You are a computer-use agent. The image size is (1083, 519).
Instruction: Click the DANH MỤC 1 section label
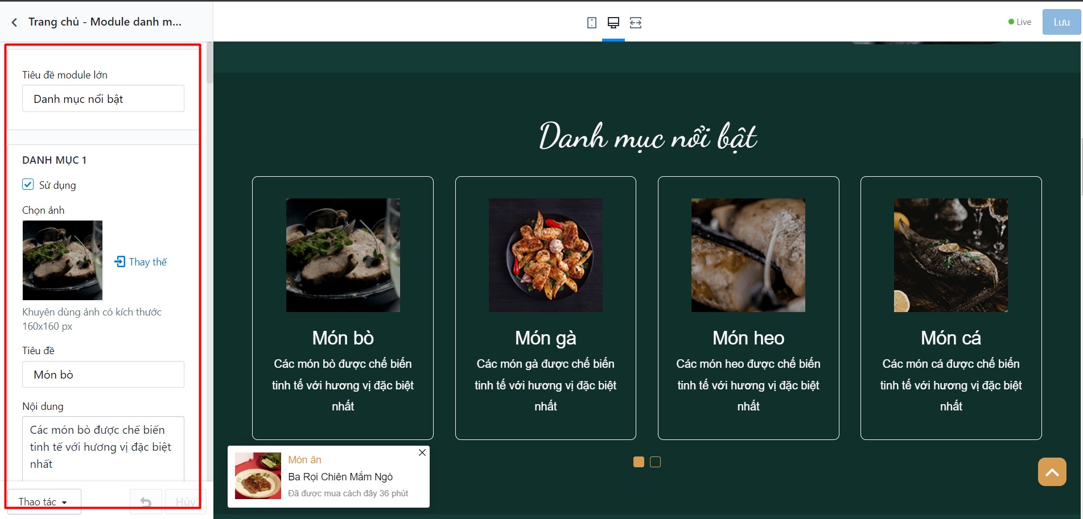54,160
